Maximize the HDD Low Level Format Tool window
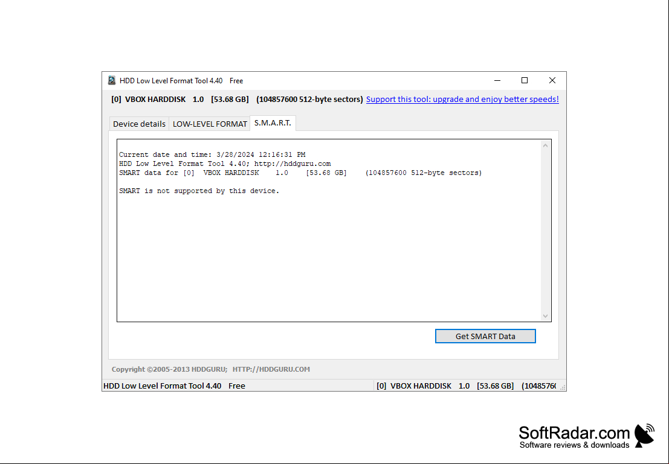 click(x=525, y=80)
